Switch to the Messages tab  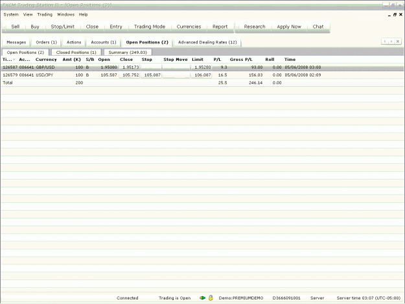(16, 42)
